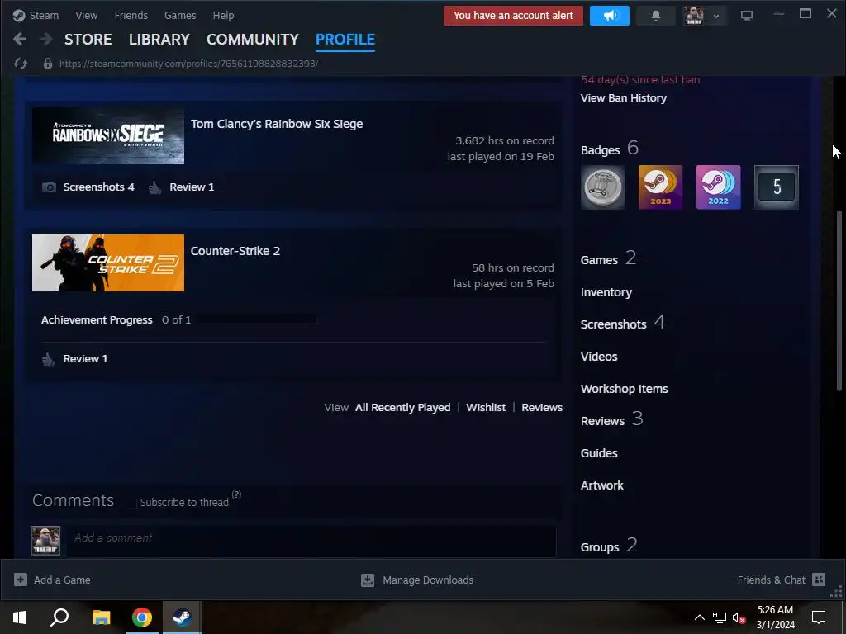
Task: Open the Friends menu
Action: [x=131, y=15]
